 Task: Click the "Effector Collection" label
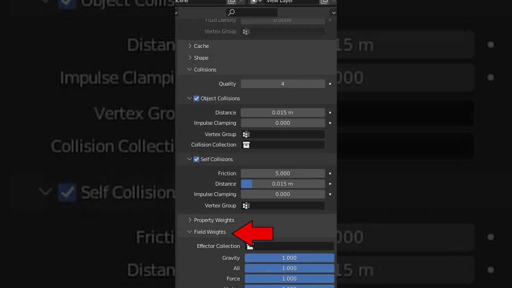coord(218,246)
